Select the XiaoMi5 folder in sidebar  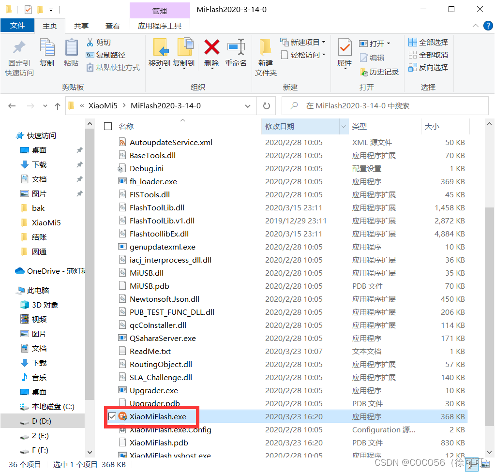[x=41, y=223]
